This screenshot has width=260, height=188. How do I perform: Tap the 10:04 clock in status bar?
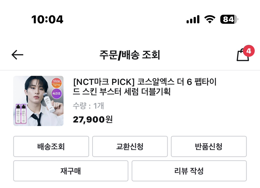(47, 20)
